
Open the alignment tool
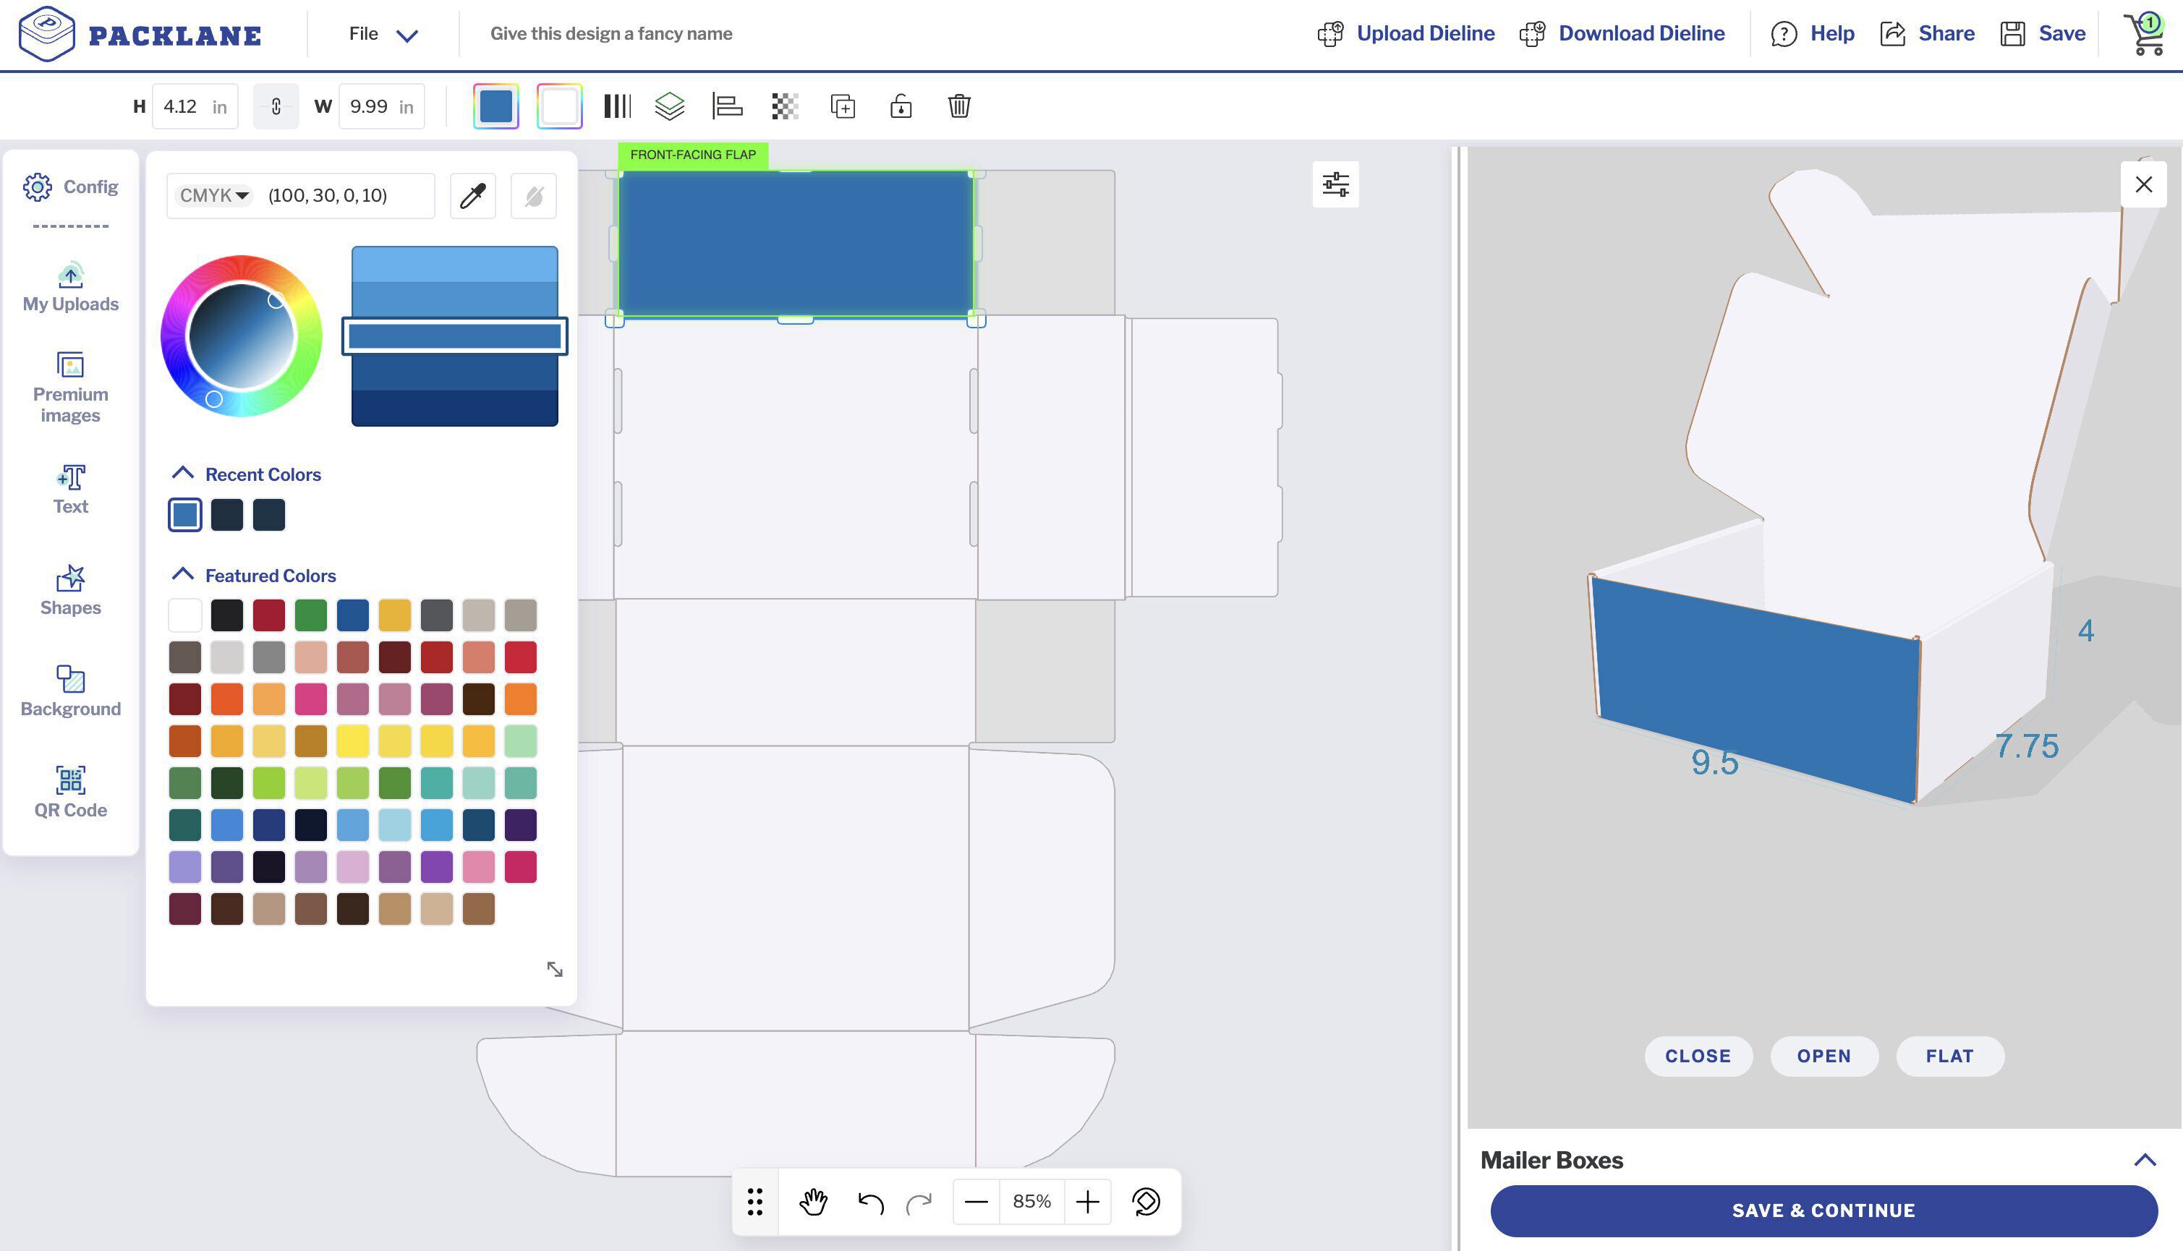click(x=727, y=106)
